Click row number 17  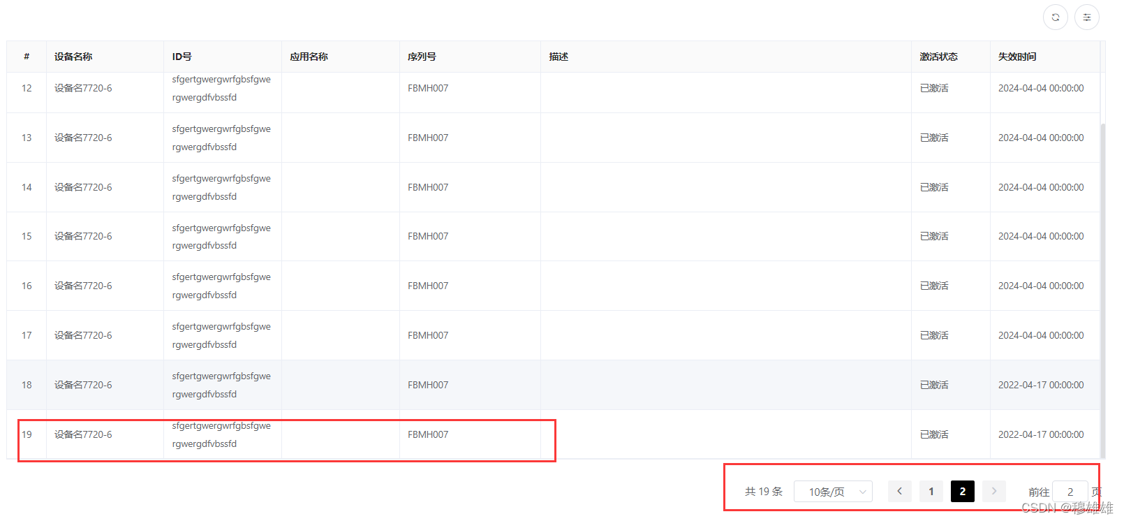[x=27, y=335]
